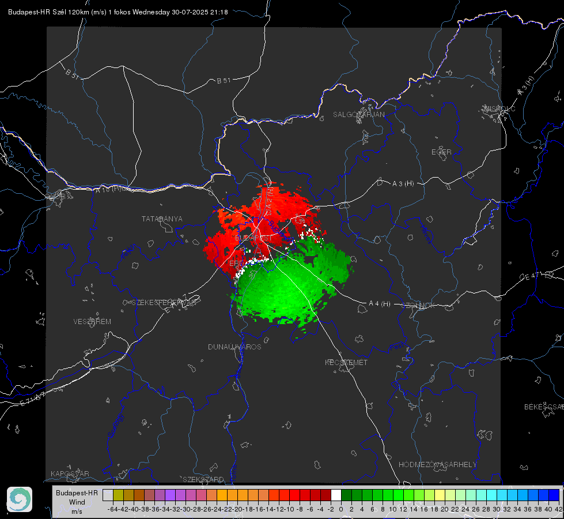
Task: Click the radar title text at the top
Action: tap(118, 12)
